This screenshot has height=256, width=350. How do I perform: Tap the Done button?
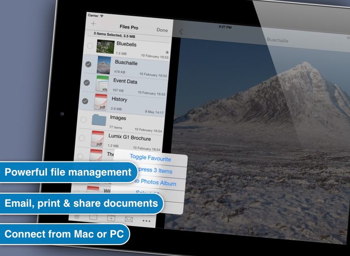pos(162,30)
